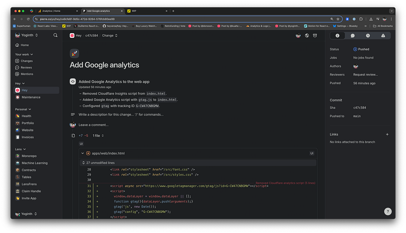The width and height of the screenshot is (406, 233).
Task: Click the Request review link
Action: tap(365, 75)
